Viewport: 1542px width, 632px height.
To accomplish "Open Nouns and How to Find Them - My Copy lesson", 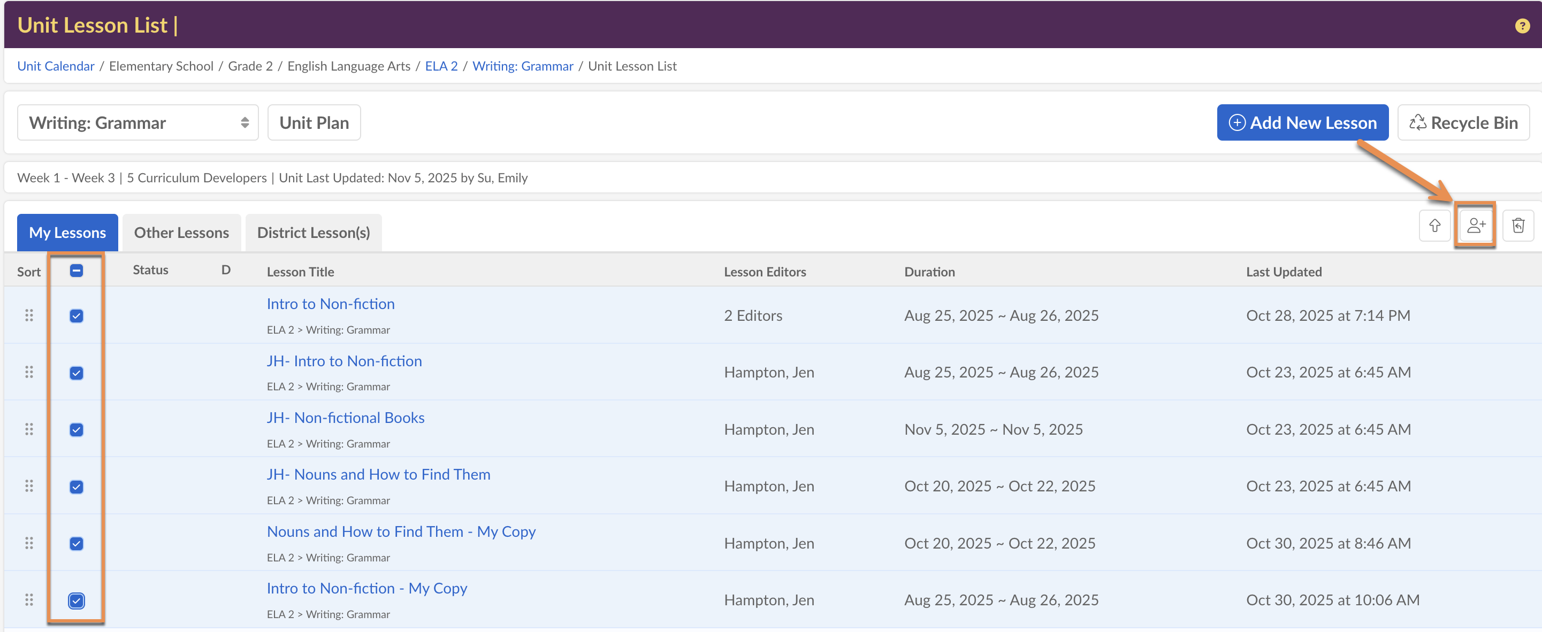I will click(400, 531).
